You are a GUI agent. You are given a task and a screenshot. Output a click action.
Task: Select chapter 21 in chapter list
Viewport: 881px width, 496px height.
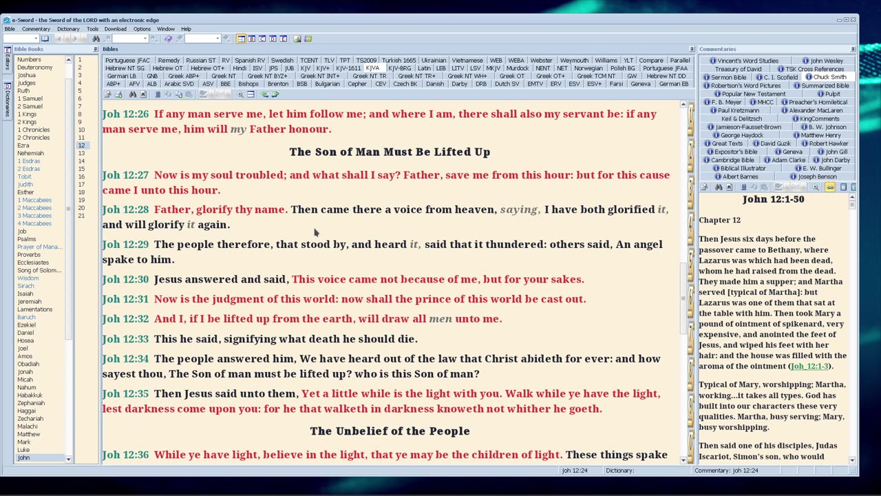(x=81, y=216)
